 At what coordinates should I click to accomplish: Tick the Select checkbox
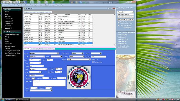coord(93,60)
